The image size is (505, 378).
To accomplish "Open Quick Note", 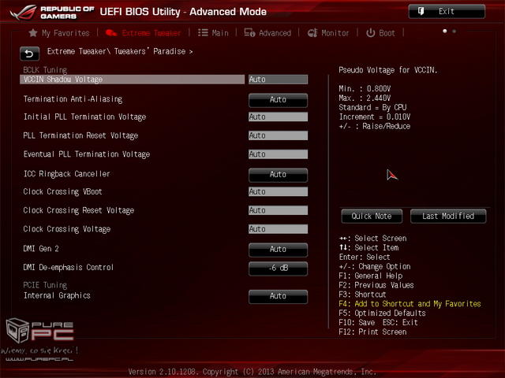I will (372, 216).
